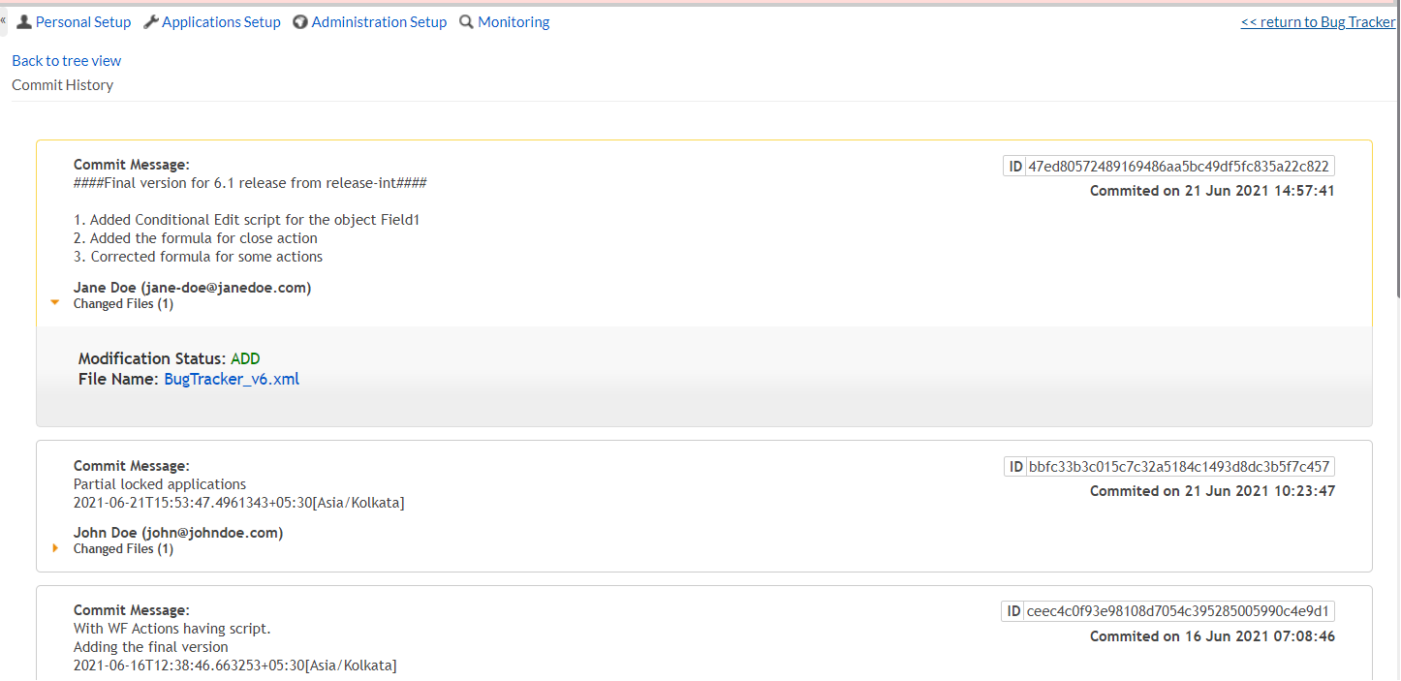Viewport: 1401px width, 681px height.
Task: Toggle Changed Files (1) under John Doe
Action: [x=123, y=548]
